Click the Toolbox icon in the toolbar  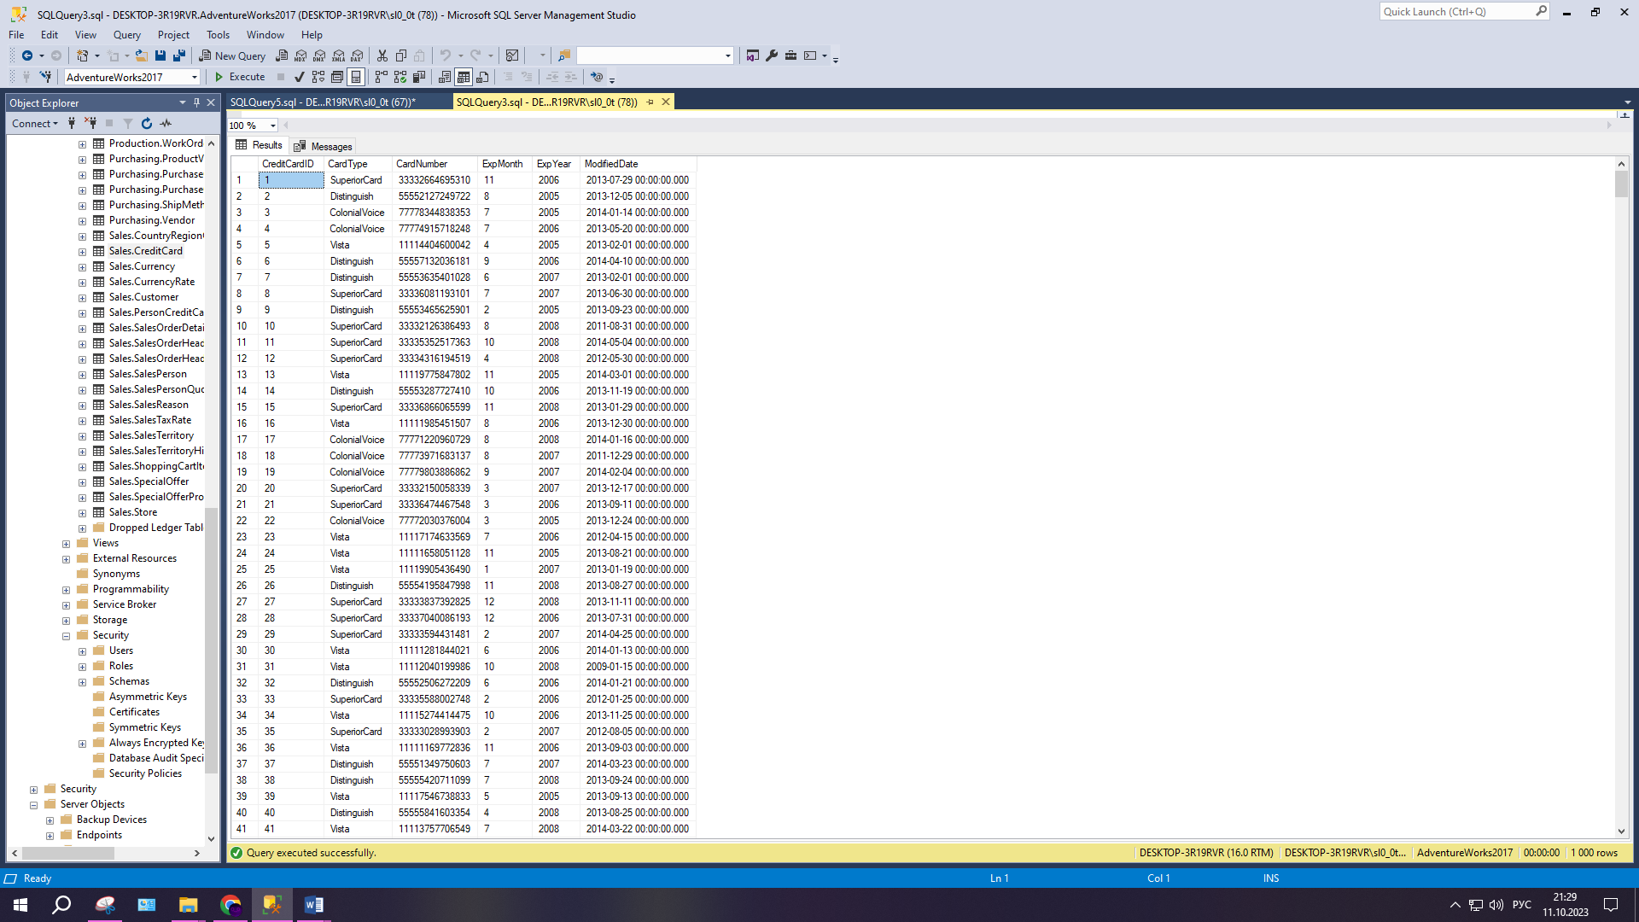coord(790,55)
